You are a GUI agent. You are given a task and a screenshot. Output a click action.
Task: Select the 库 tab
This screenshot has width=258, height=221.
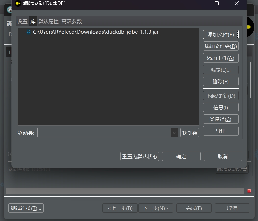[33, 21]
